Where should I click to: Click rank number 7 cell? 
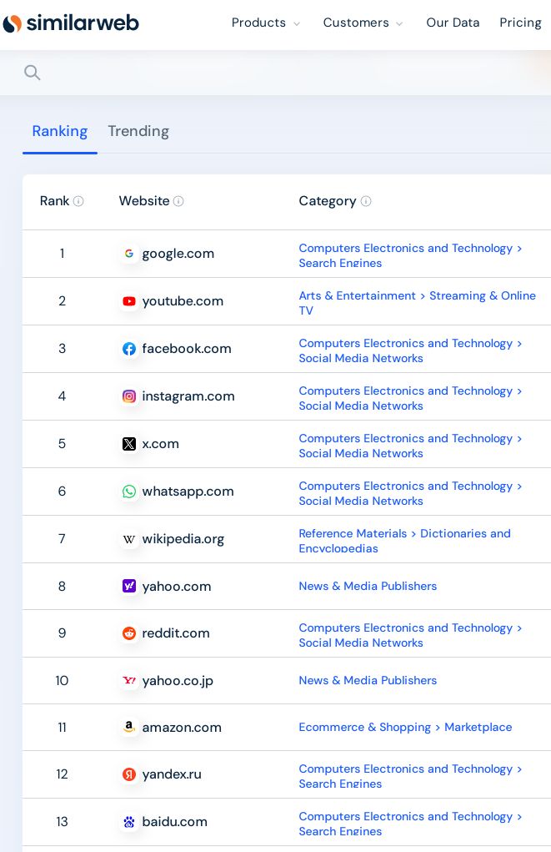click(x=62, y=539)
